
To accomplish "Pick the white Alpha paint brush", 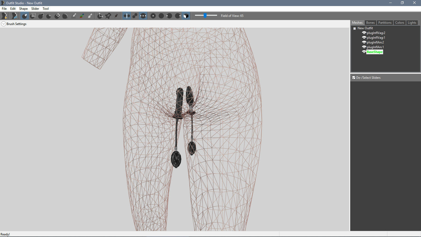I will (x=90, y=16).
